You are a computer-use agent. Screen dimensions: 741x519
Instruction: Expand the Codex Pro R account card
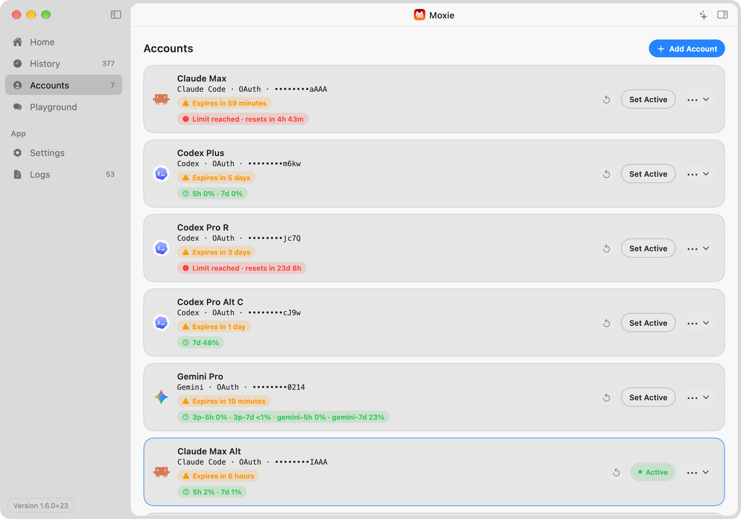[706, 248]
